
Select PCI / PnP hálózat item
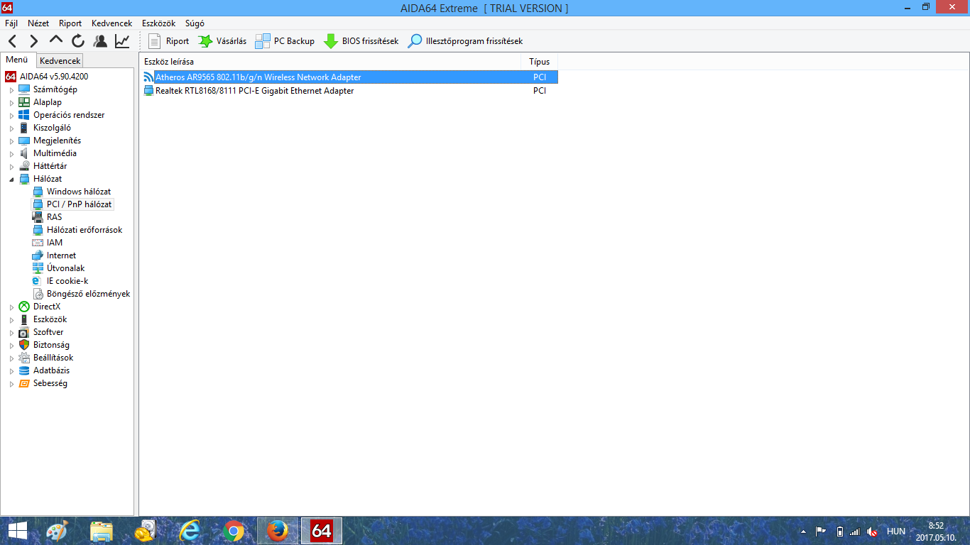point(72,204)
